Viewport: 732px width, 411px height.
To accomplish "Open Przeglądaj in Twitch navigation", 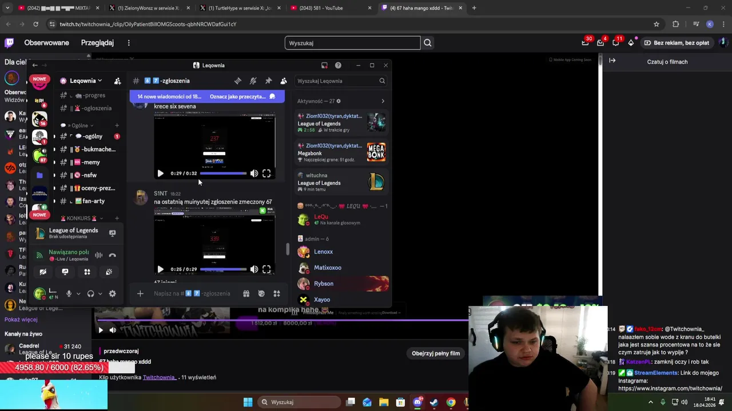I will pyautogui.click(x=97, y=43).
